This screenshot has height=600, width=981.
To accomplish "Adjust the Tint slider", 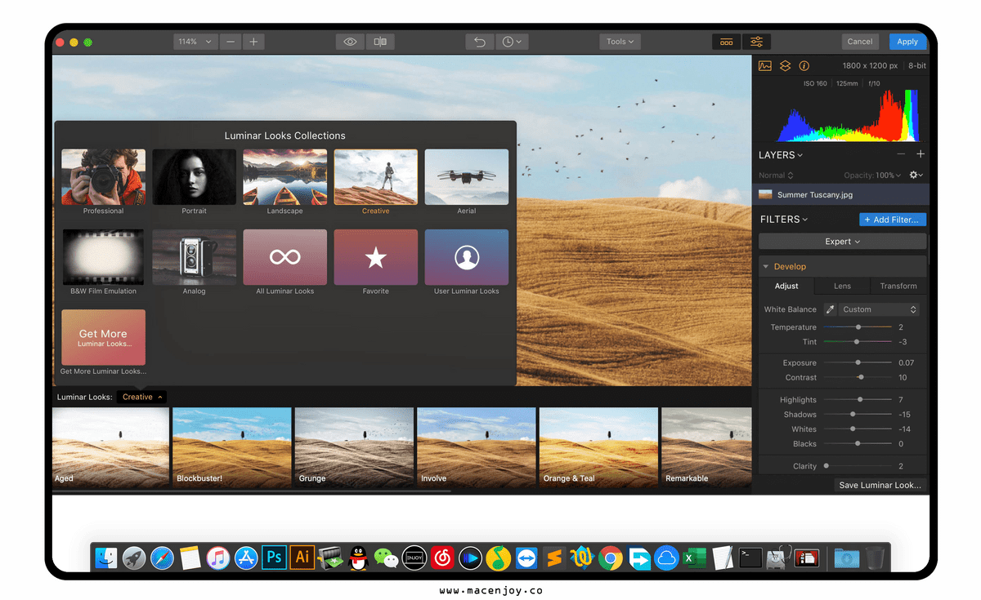I will (x=858, y=342).
